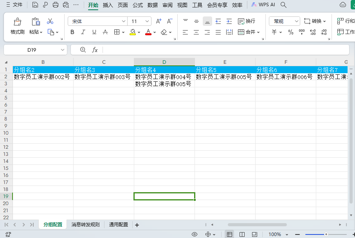Click the Strikethrough text icon

click(105, 32)
